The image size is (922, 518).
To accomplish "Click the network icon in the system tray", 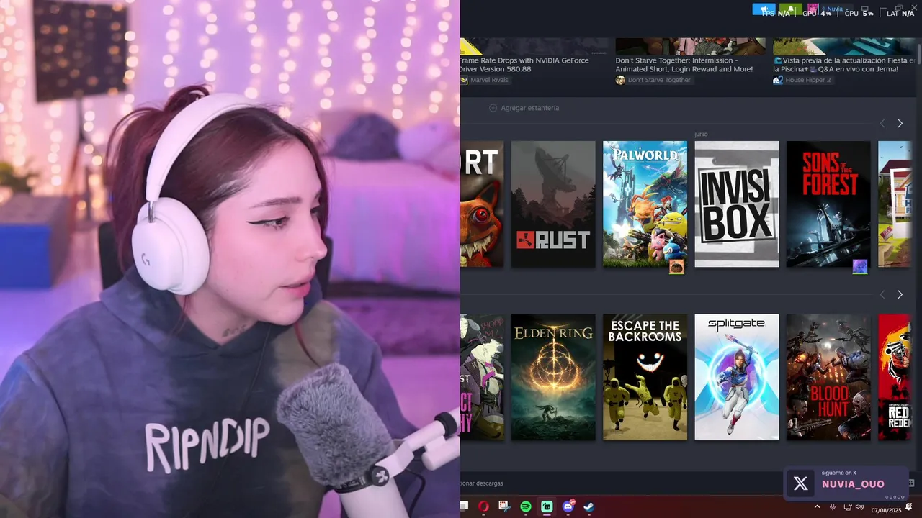I will point(846,507).
